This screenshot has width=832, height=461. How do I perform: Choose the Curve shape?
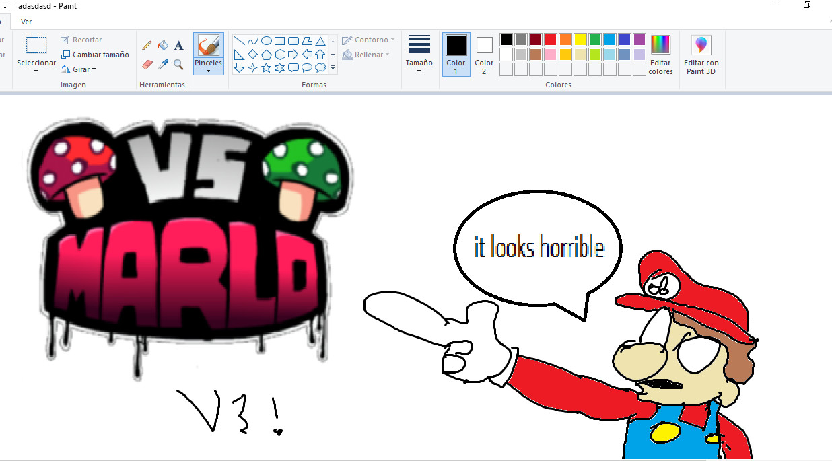tap(252, 41)
